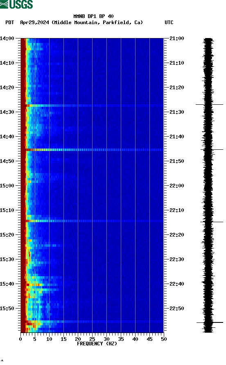The height and width of the screenshot is (365, 226).
Task: Click the 15:50 PDT time label
Action: coord(7,309)
